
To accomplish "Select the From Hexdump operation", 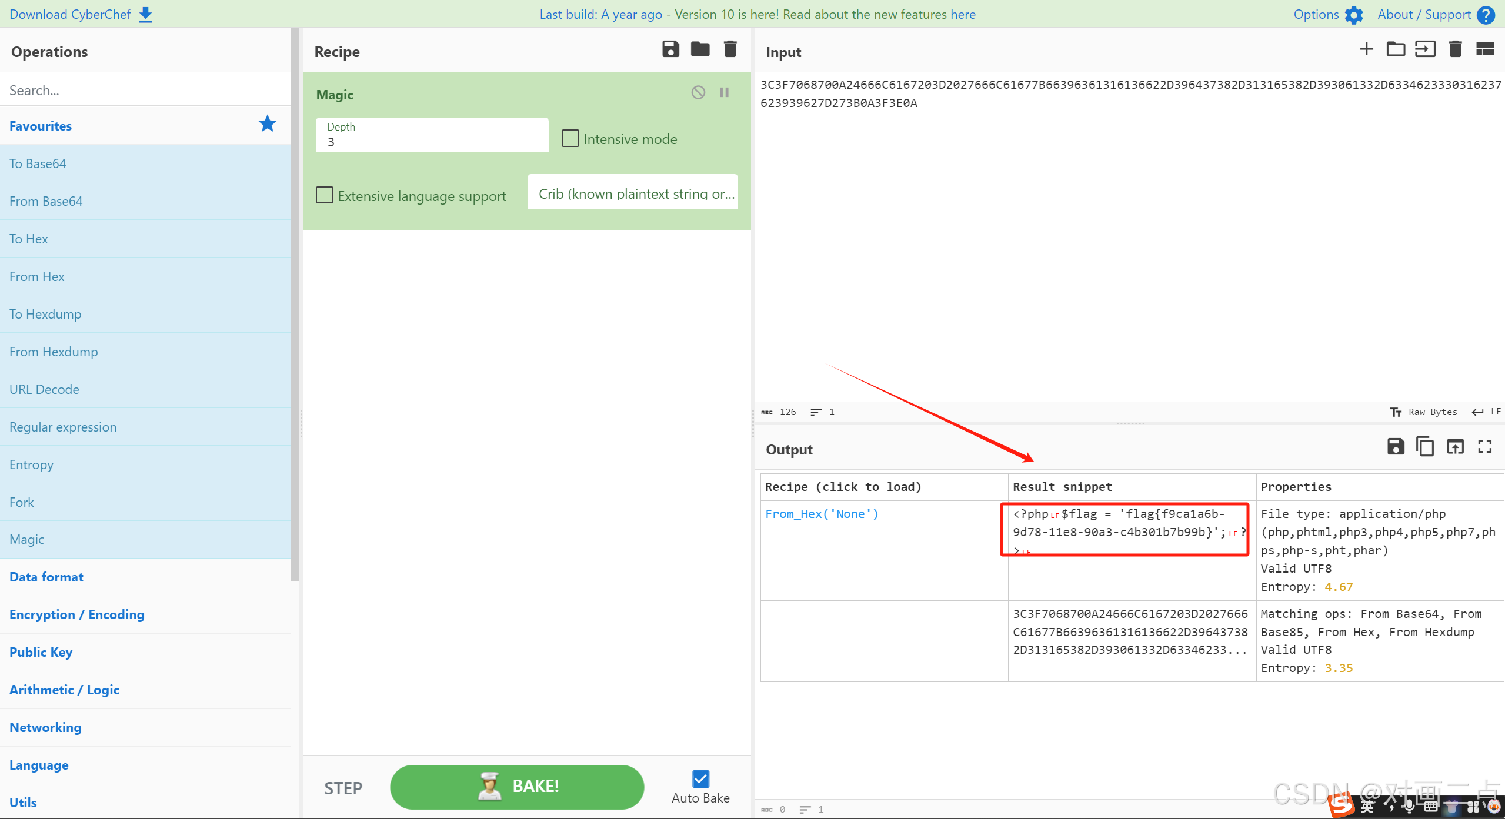I will tap(145, 352).
